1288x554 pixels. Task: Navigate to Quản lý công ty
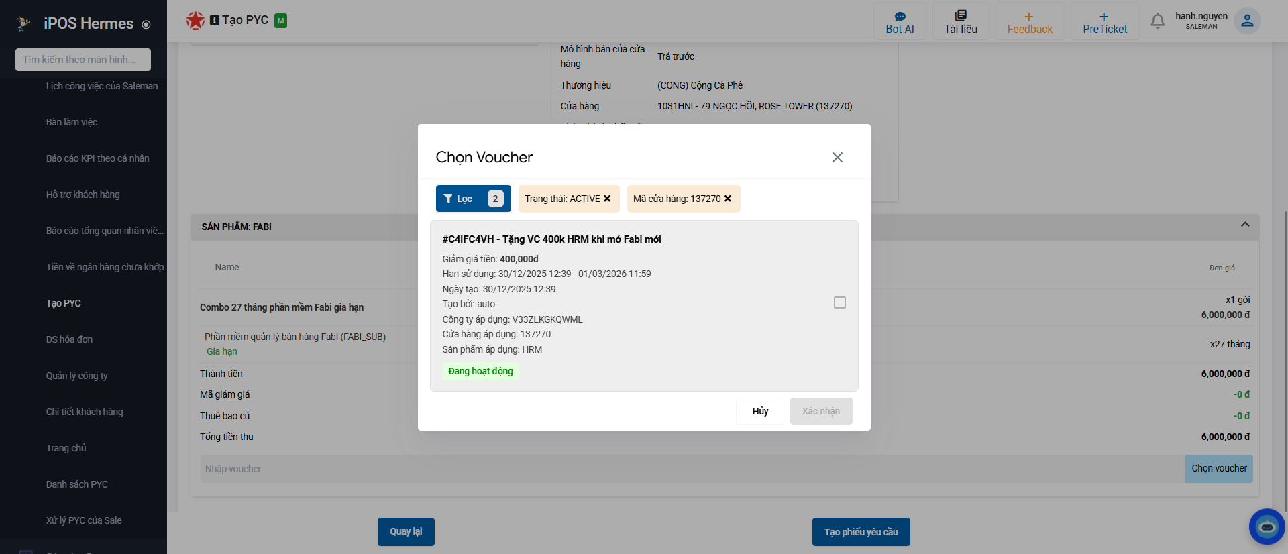tap(77, 376)
